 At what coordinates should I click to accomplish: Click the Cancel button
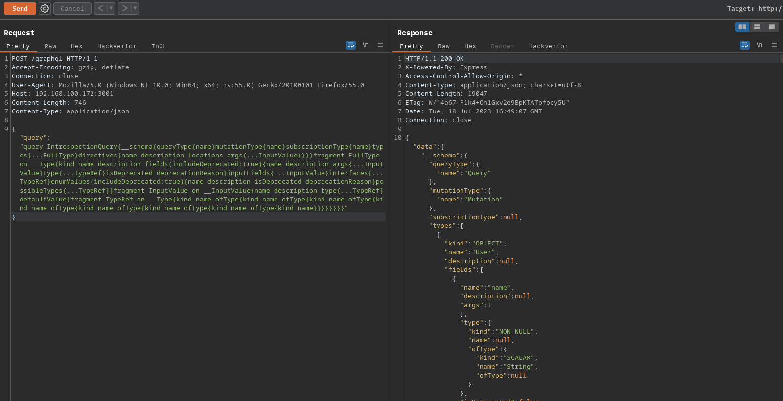click(72, 9)
